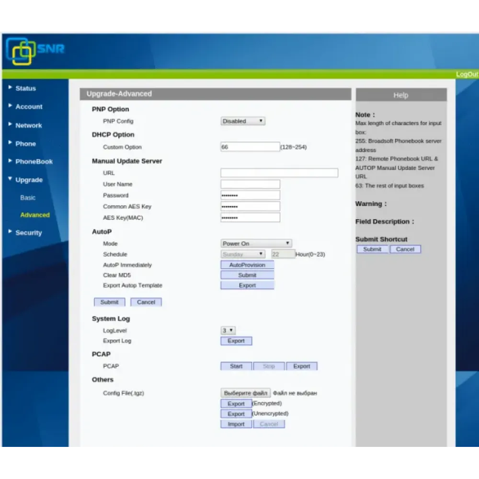Submit the AutoP settings form
The height and width of the screenshot is (479, 479).
click(109, 302)
